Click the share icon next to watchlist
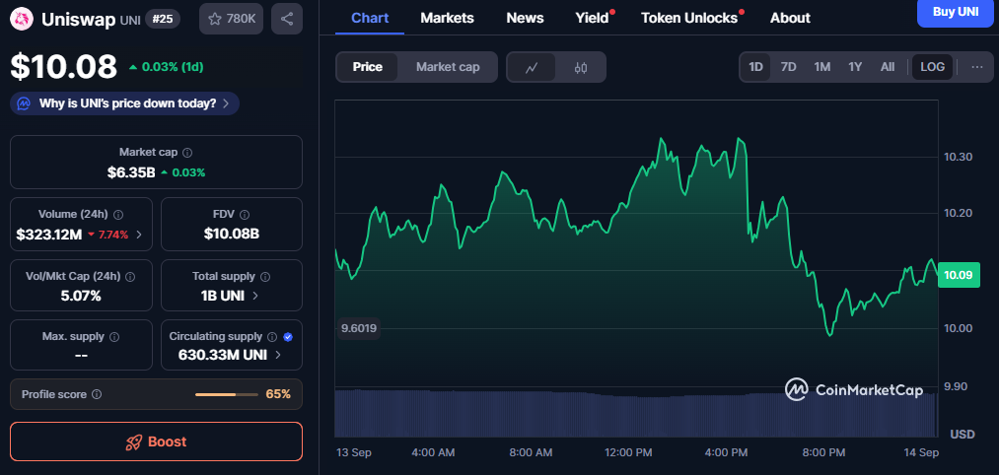 (x=286, y=18)
